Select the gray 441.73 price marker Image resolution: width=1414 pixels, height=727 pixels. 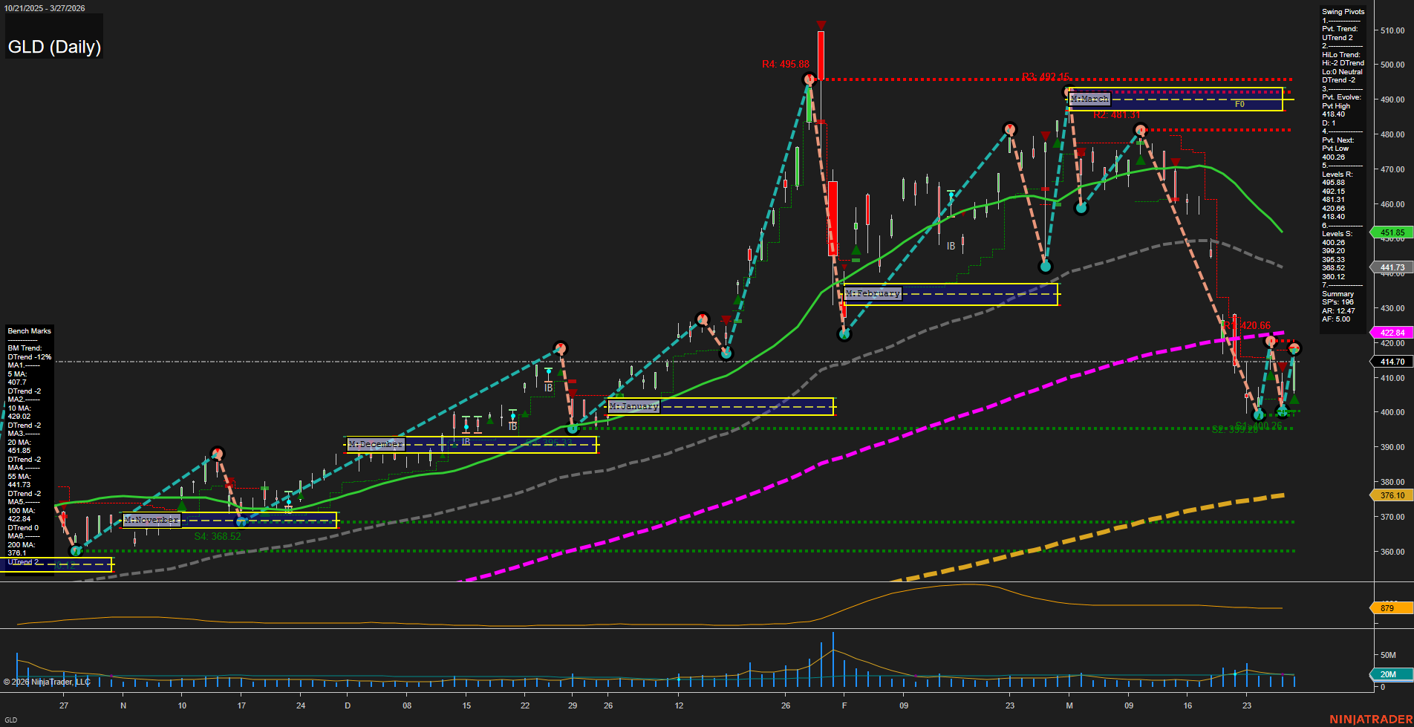(1392, 267)
